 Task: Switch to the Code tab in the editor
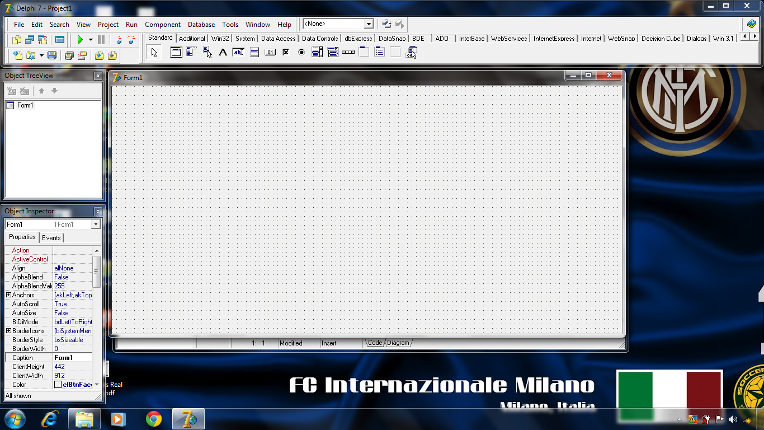click(375, 343)
